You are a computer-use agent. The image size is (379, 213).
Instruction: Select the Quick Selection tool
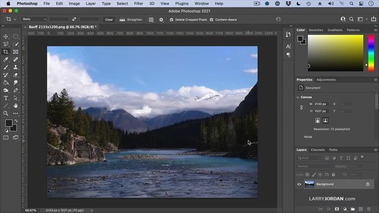tap(15, 44)
